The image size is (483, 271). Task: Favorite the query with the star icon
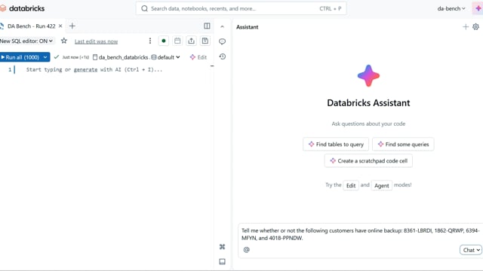point(63,41)
